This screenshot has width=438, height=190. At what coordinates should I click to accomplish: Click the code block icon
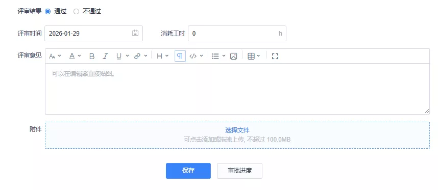pos(193,56)
